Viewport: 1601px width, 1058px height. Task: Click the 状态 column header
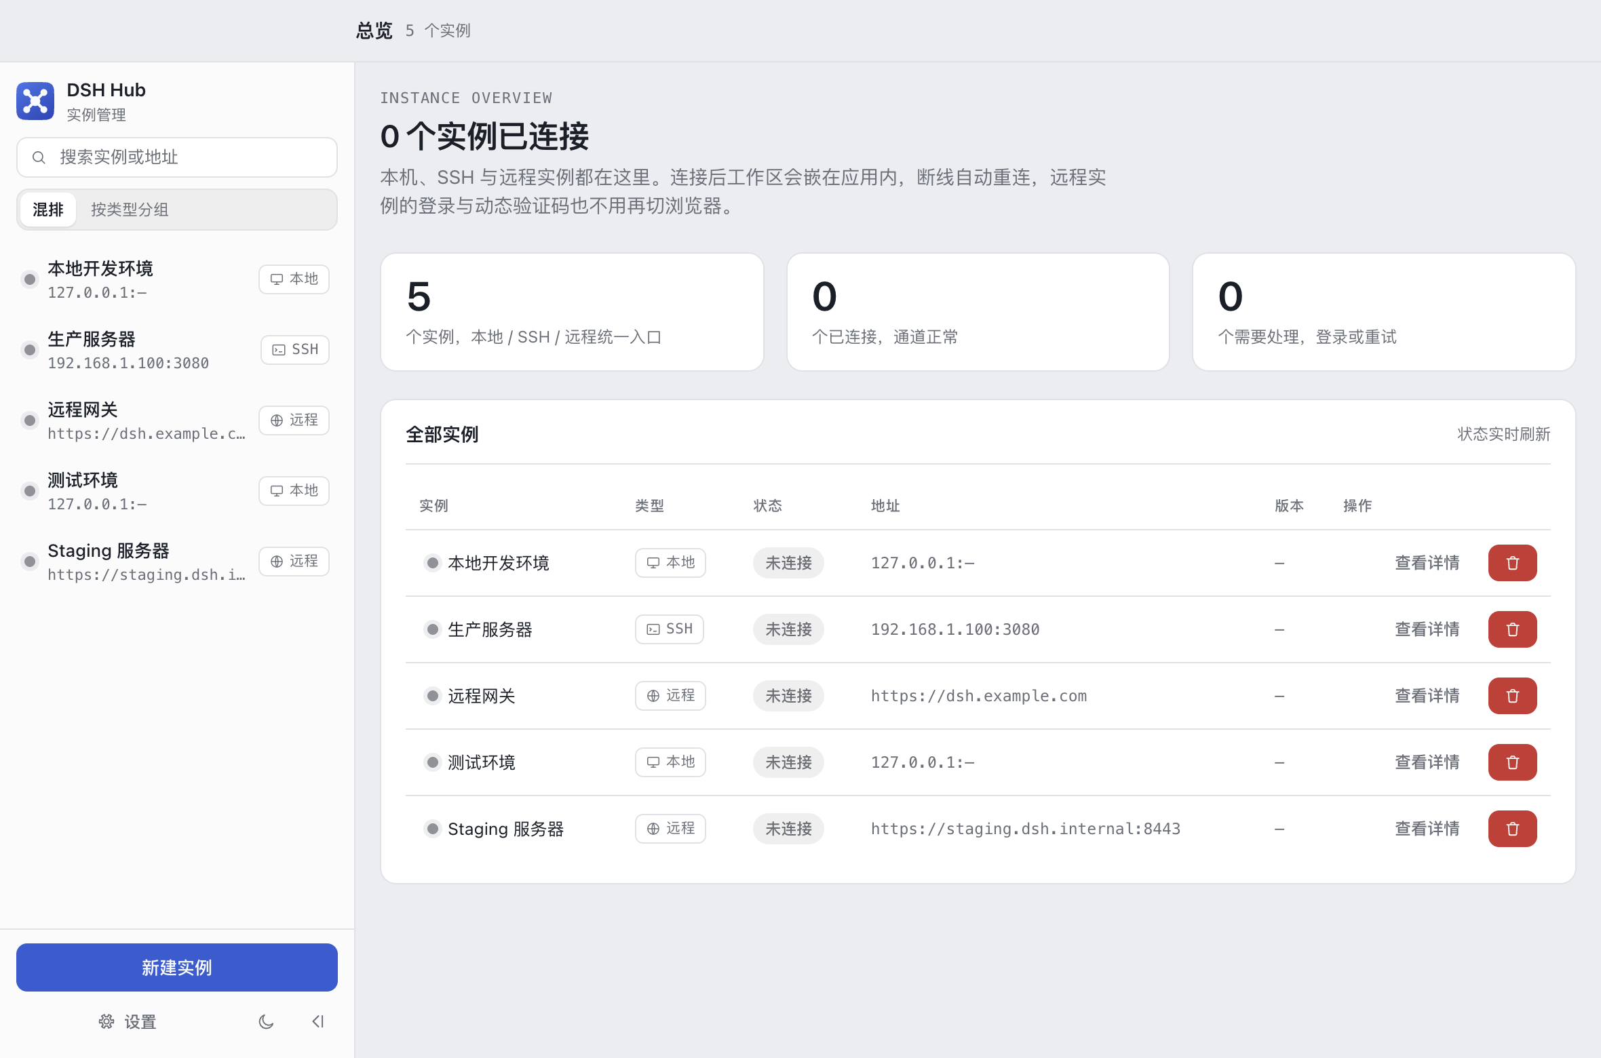tap(767, 506)
